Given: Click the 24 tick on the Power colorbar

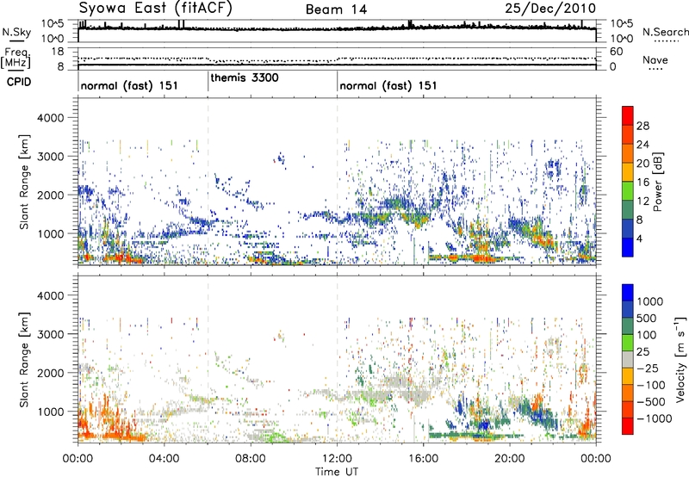Looking at the screenshot, I should (x=642, y=145).
